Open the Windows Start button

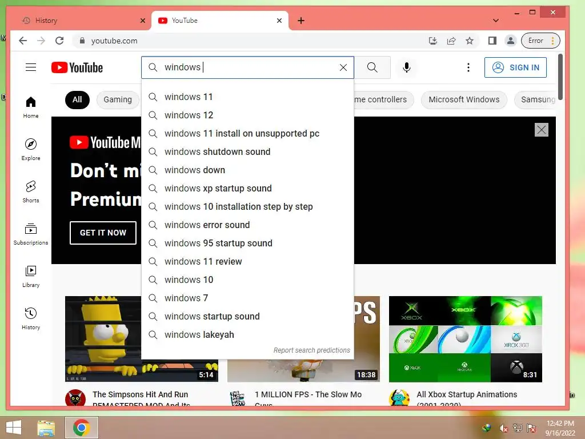point(14,428)
